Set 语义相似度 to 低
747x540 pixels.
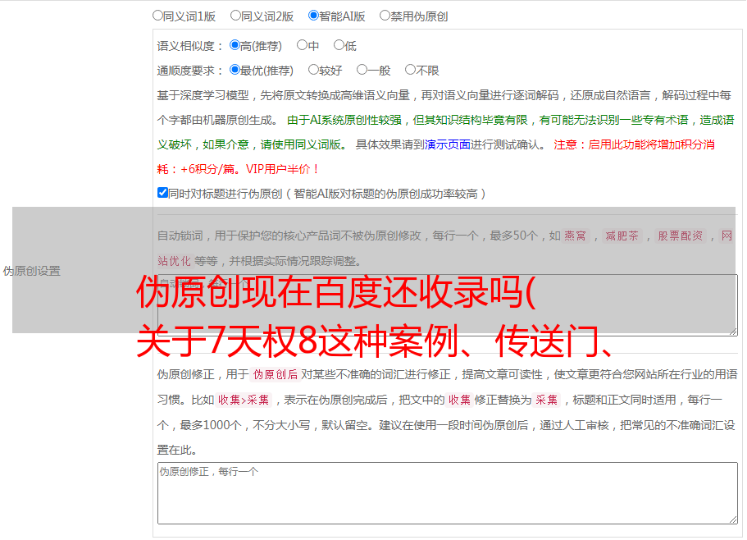[x=339, y=45]
